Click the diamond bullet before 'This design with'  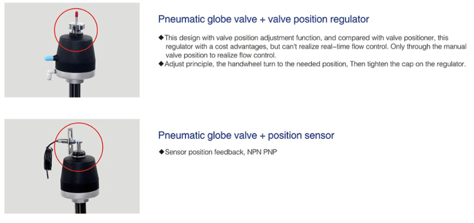(x=161, y=38)
